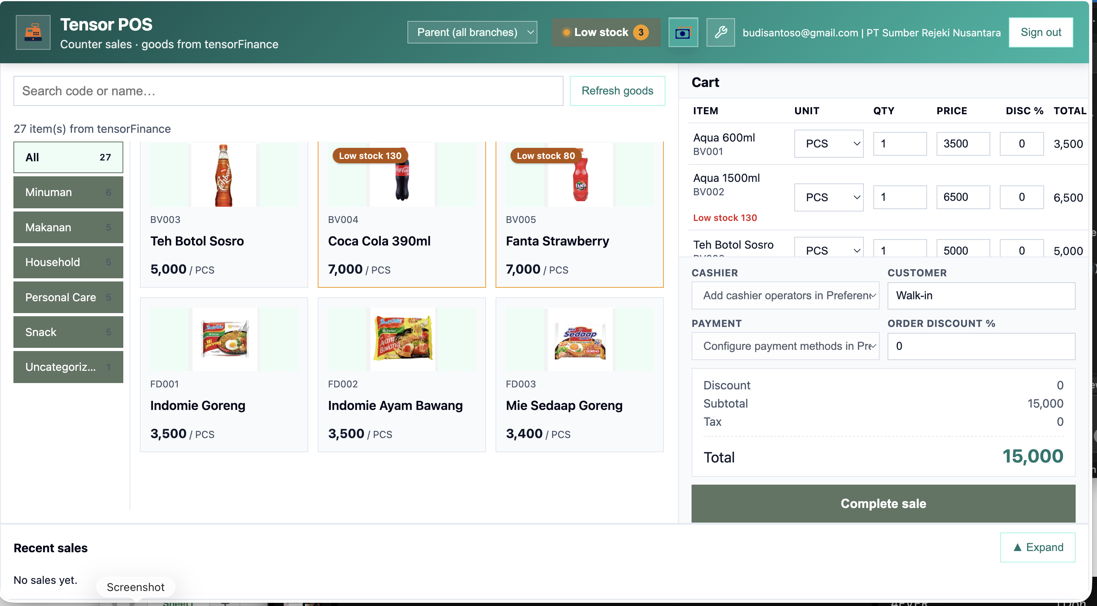Click the Complete sale button
This screenshot has height=606, width=1097.
tap(883, 503)
